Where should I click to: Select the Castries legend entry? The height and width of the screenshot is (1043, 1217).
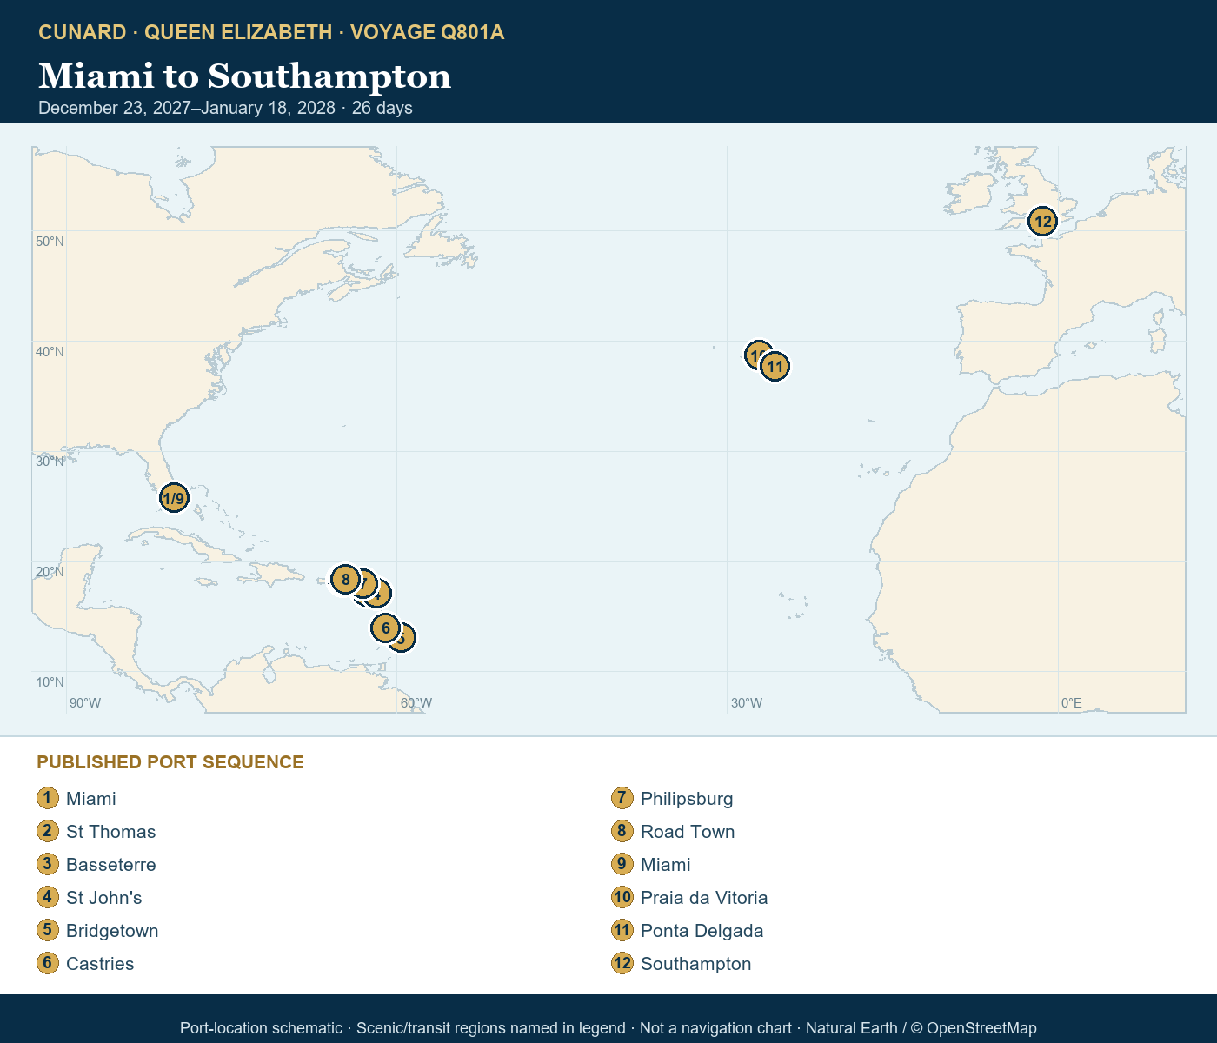pos(100,964)
